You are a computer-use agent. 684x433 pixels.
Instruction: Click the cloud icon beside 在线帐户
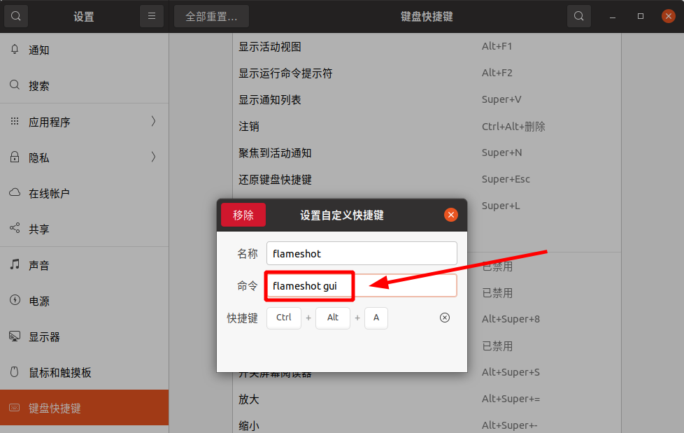(x=15, y=192)
